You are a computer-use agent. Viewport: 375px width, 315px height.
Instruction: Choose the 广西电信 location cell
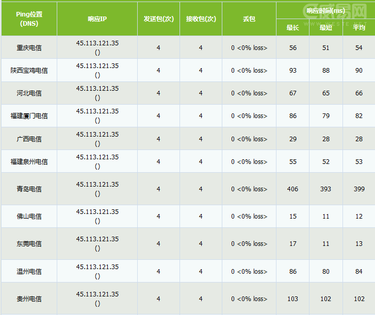(x=29, y=139)
